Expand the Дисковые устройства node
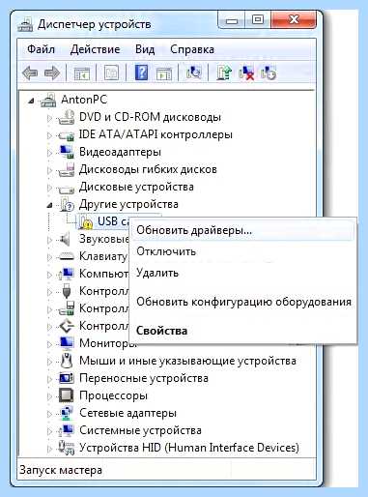This screenshot has height=497, width=368. (x=49, y=189)
